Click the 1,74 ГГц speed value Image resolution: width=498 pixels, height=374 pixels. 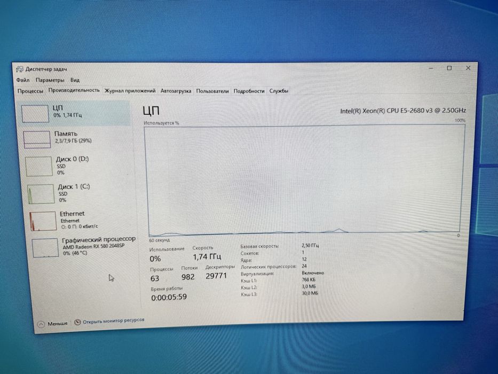tap(207, 256)
